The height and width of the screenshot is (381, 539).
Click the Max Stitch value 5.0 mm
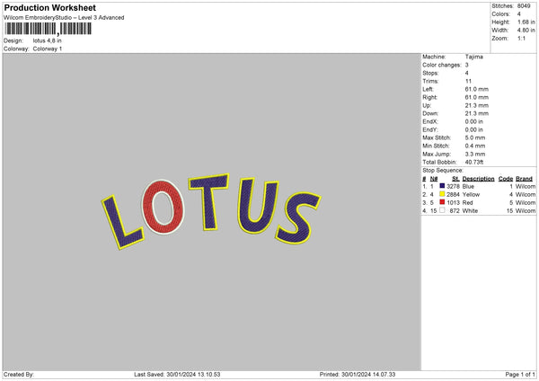(x=475, y=137)
